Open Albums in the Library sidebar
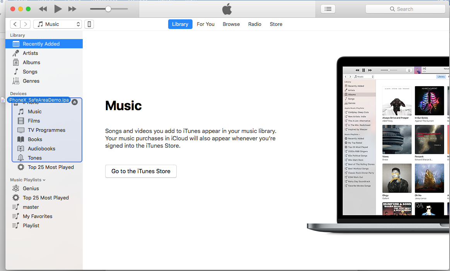Screen dimensions: 450x271 [x=44, y=62]
